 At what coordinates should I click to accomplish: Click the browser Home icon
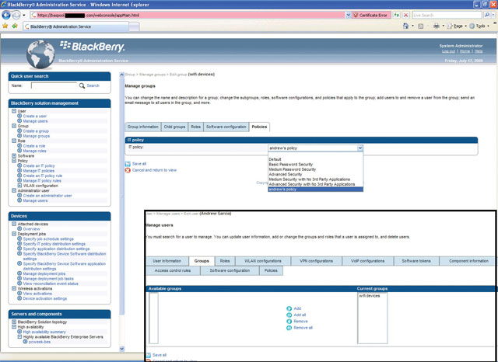click(405, 26)
